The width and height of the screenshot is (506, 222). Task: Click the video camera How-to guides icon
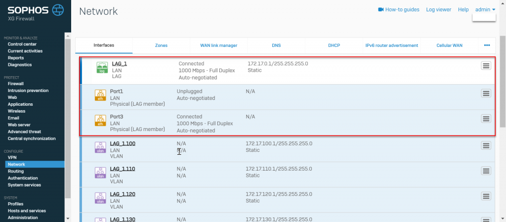[x=381, y=10]
